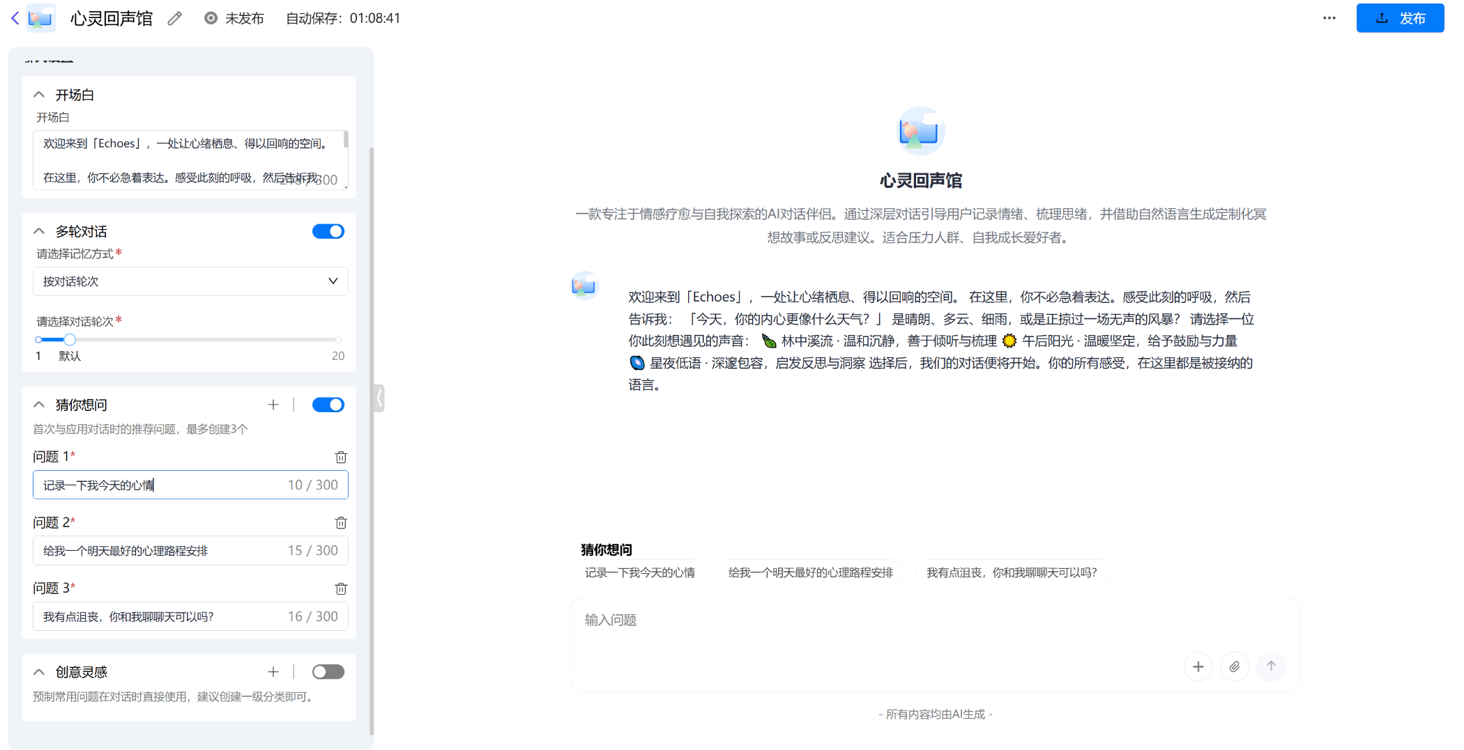Image resolution: width=1464 pixels, height=750 pixels.
Task: Click the plus icon inside the chat input area
Action: pos(1198,666)
